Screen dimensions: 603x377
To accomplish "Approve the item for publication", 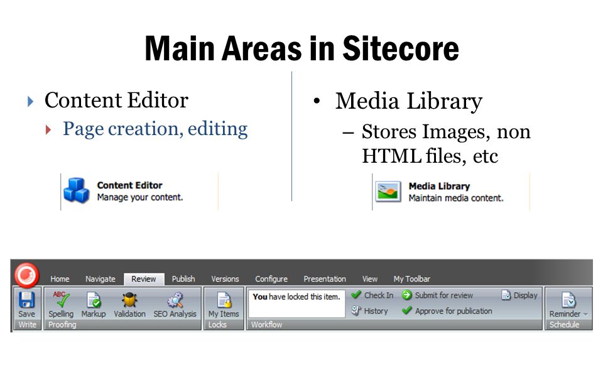I will [x=447, y=311].
